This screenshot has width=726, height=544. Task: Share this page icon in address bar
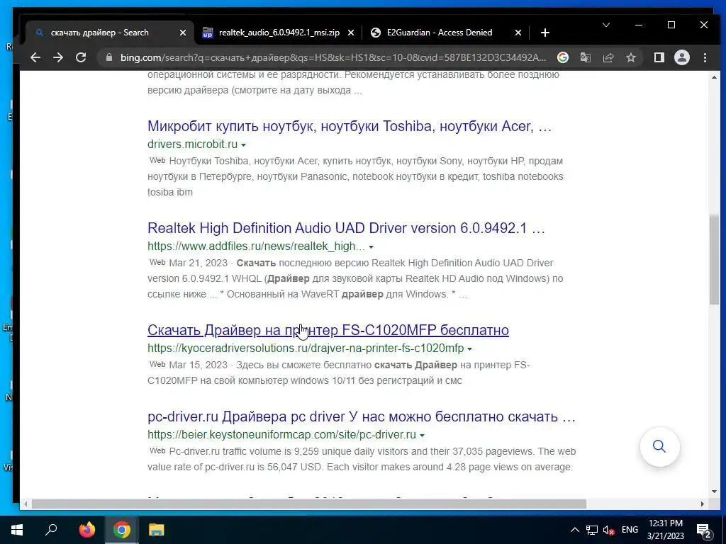click(x=608, y=57)
